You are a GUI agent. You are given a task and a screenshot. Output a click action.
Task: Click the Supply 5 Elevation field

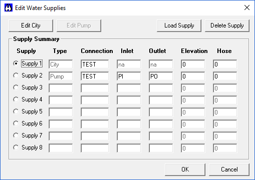193,112
